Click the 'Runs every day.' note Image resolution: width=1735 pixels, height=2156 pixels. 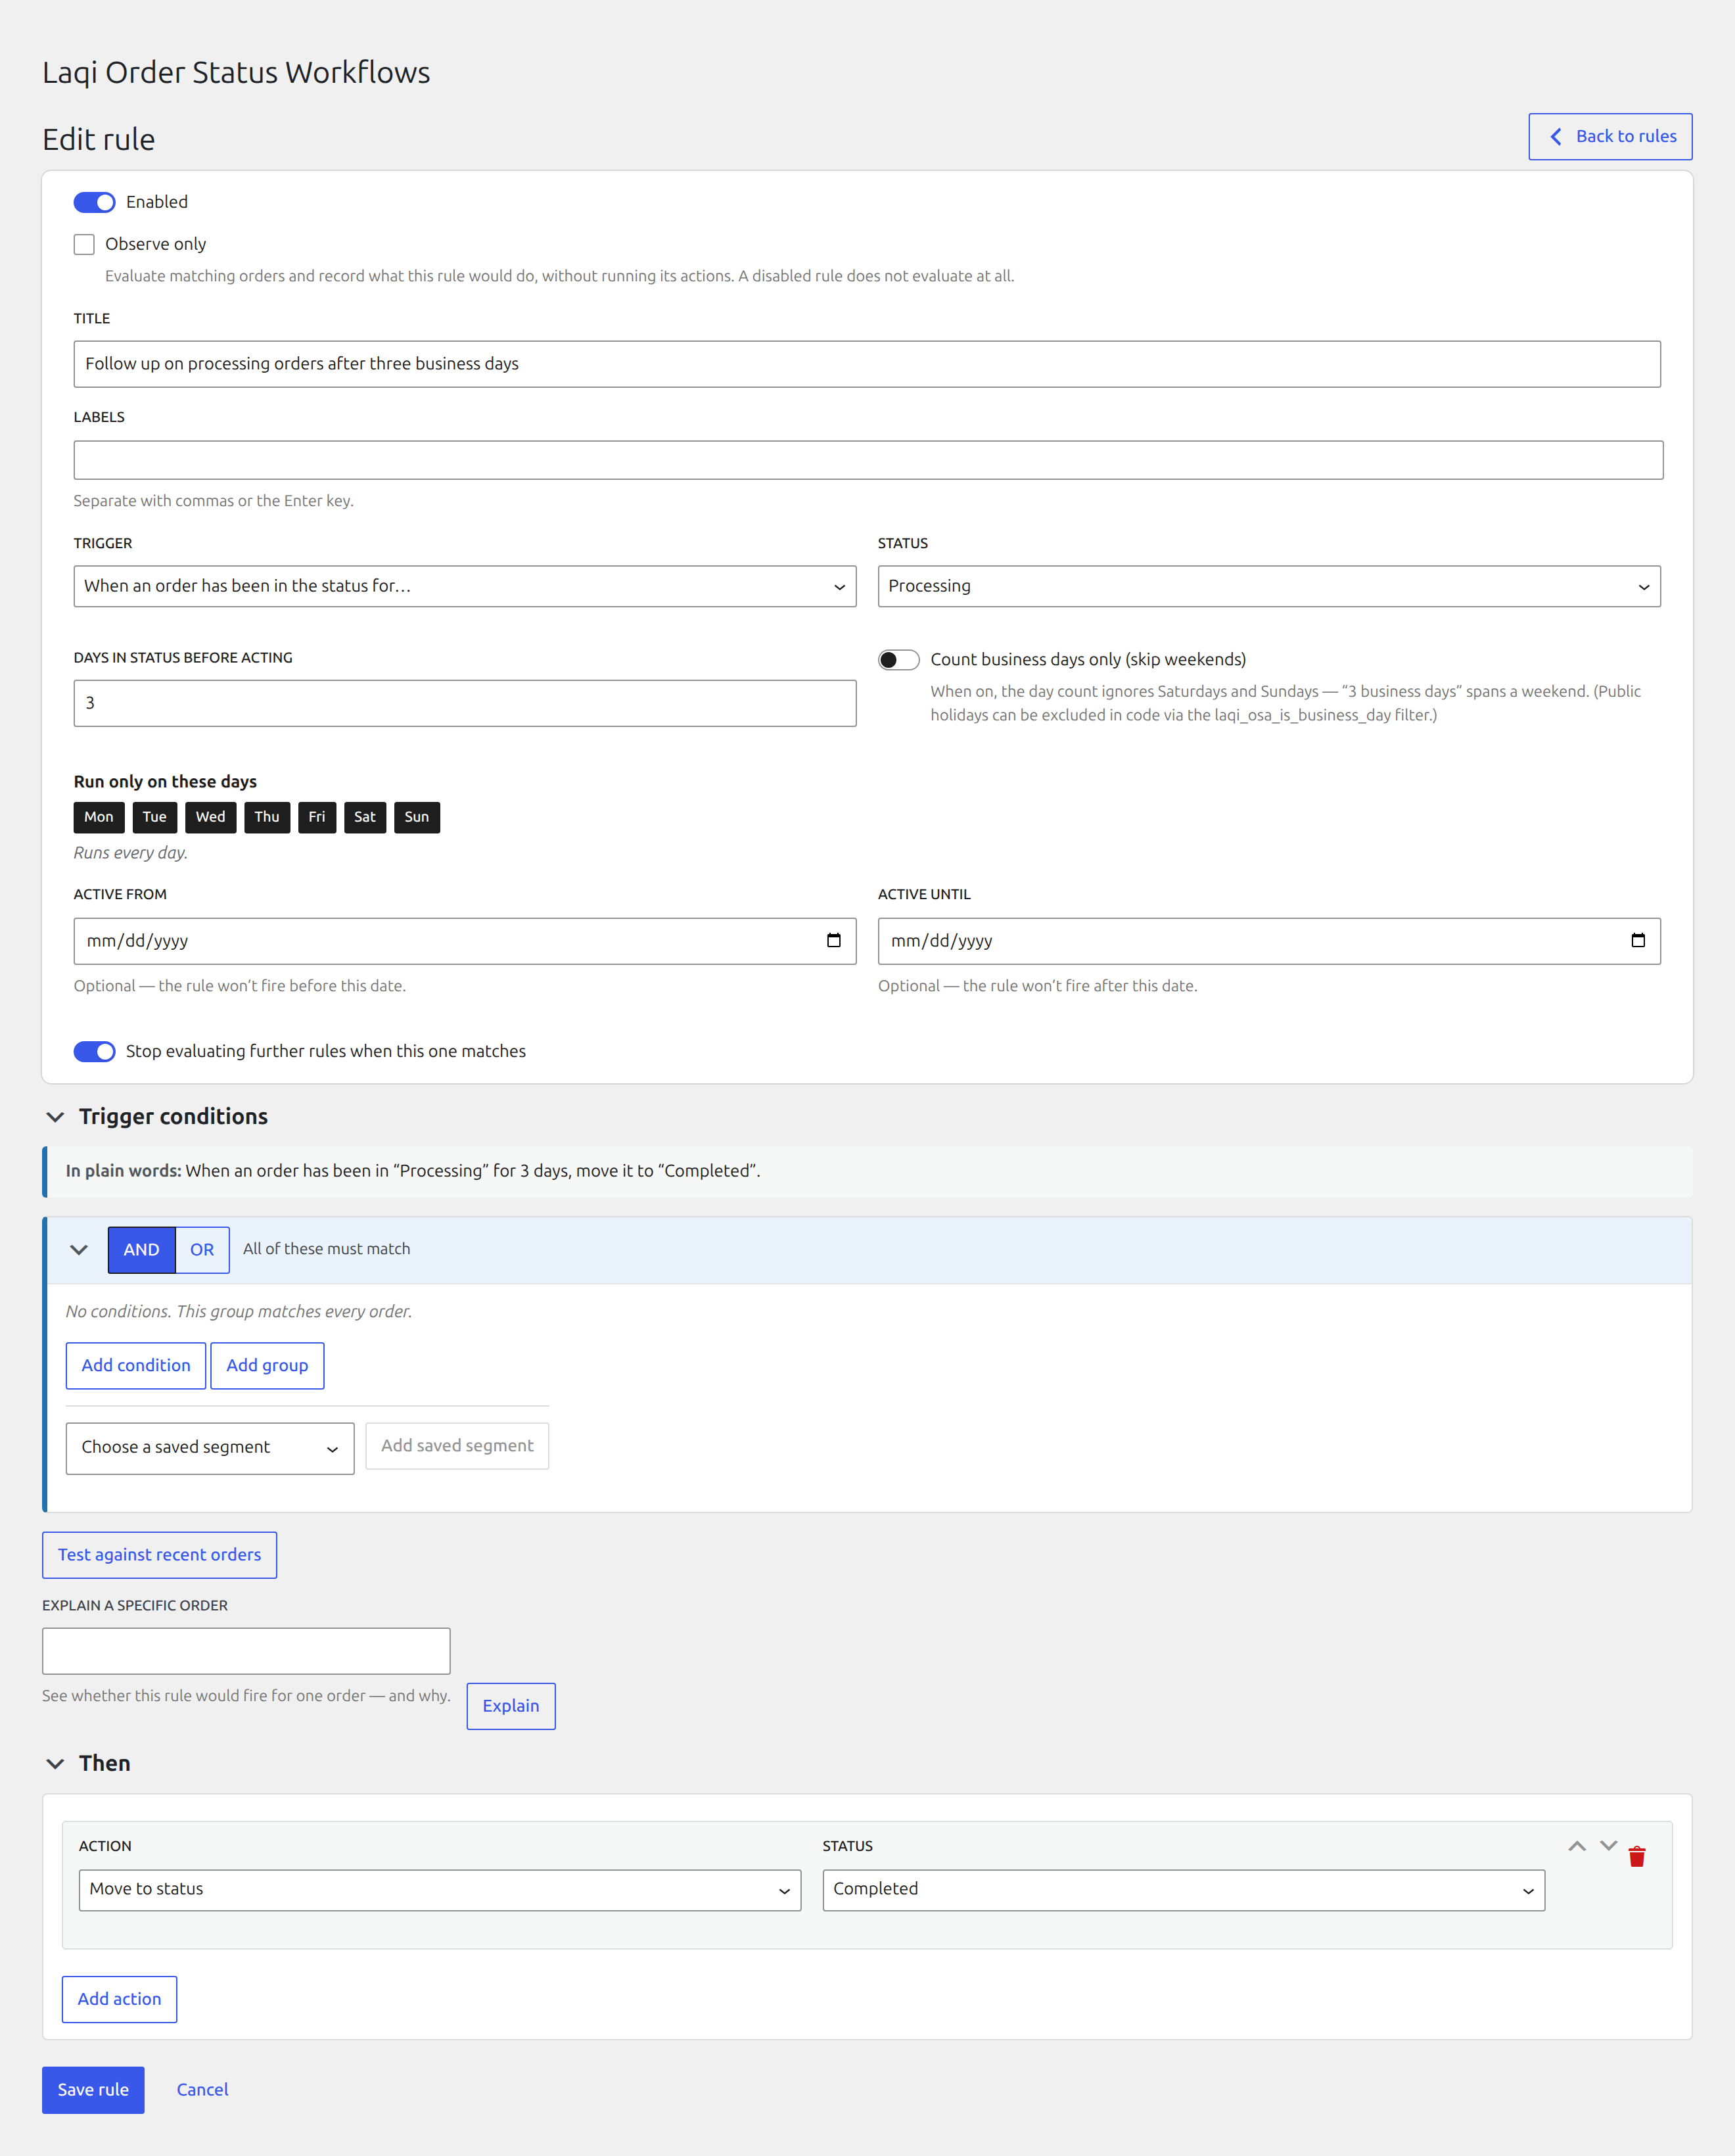(x=131, y=854)
